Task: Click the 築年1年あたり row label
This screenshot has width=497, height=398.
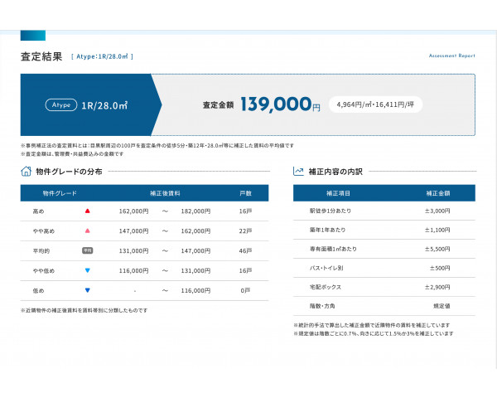Action: click(x=327, y=230)
